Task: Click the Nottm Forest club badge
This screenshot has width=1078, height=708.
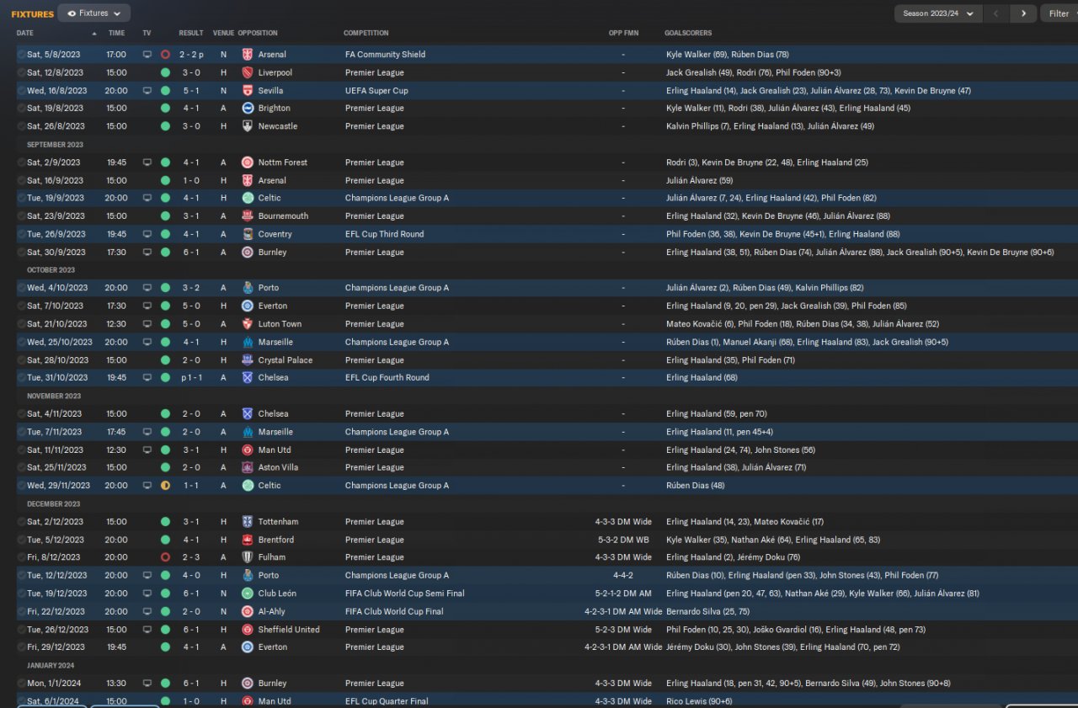Action: (248, 162)
